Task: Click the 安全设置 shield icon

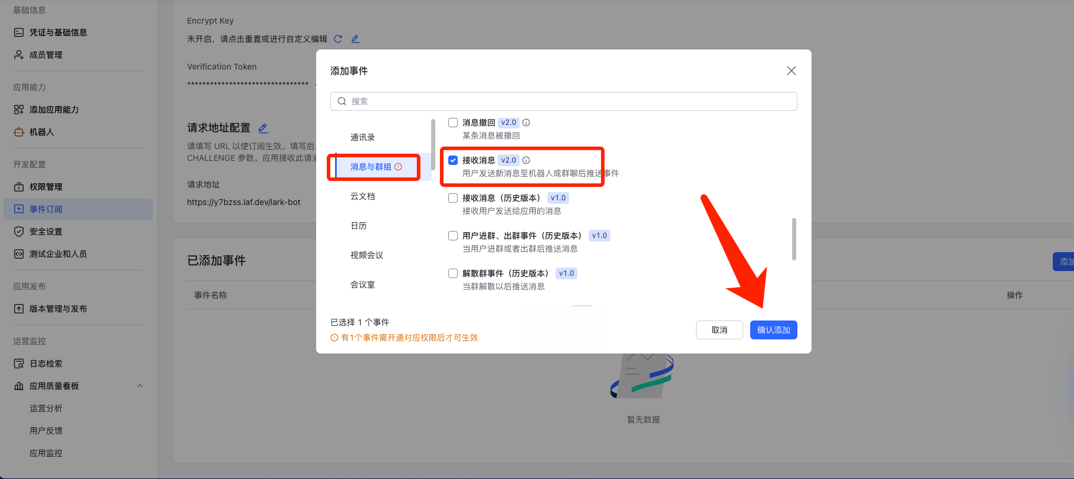Action: [x=19, y=232]
